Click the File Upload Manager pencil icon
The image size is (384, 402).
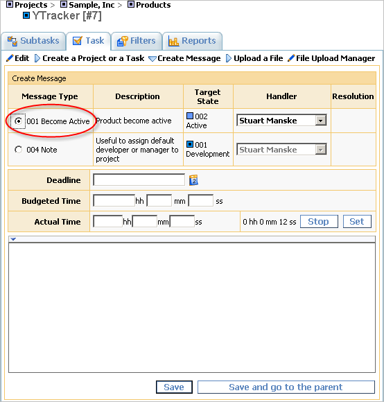pyautogui.click(x=291, y=58)
